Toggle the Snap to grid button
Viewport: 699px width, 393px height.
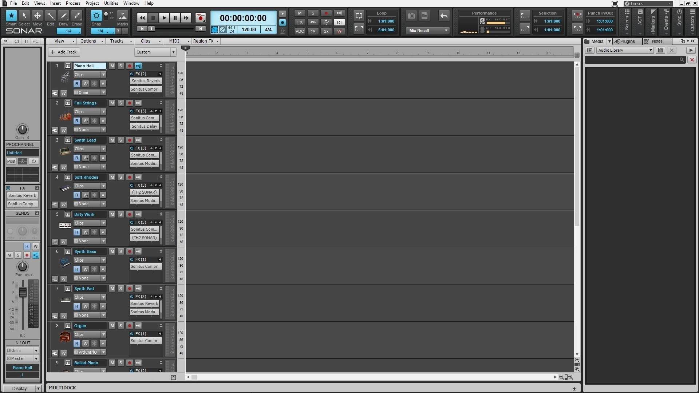click(x=96, y=16)
